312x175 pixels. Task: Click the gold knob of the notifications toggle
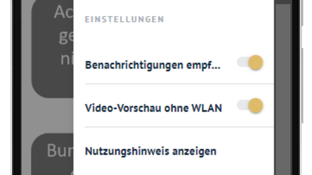click(x=256, y=63)
